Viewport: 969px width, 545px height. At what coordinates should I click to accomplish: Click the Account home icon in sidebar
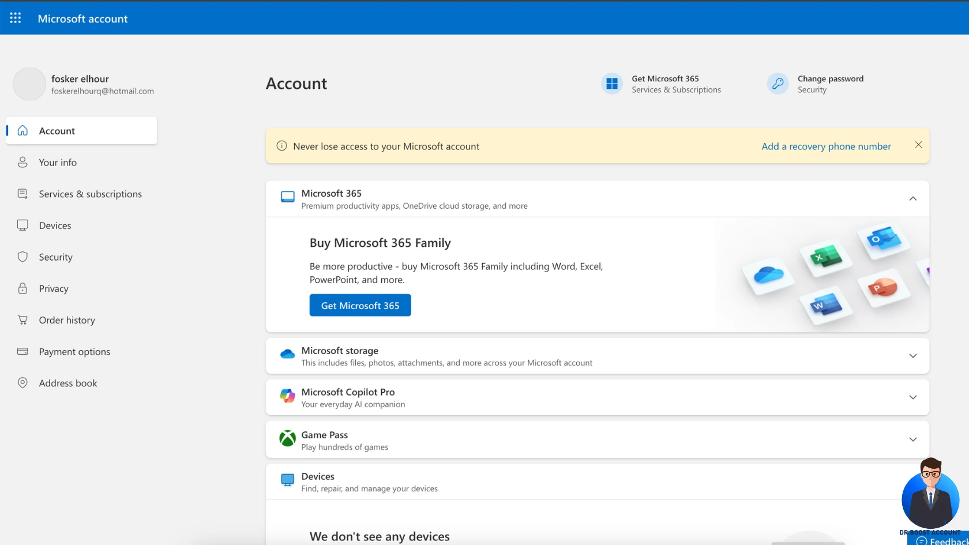coord(22,130)
